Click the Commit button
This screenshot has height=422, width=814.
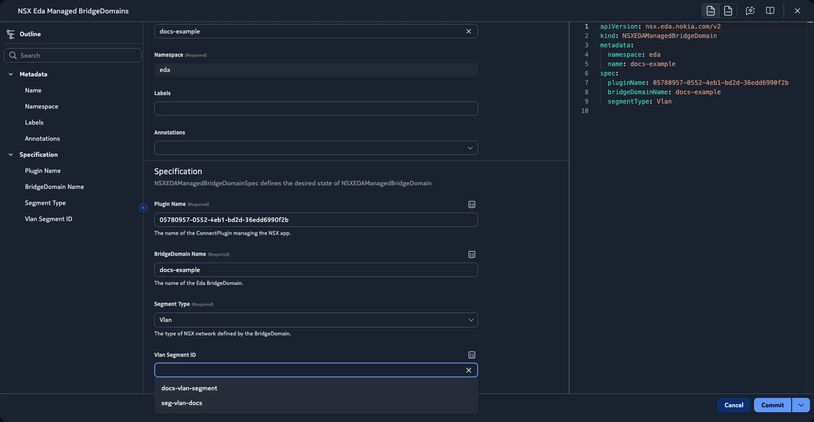[x=772, y=405]
